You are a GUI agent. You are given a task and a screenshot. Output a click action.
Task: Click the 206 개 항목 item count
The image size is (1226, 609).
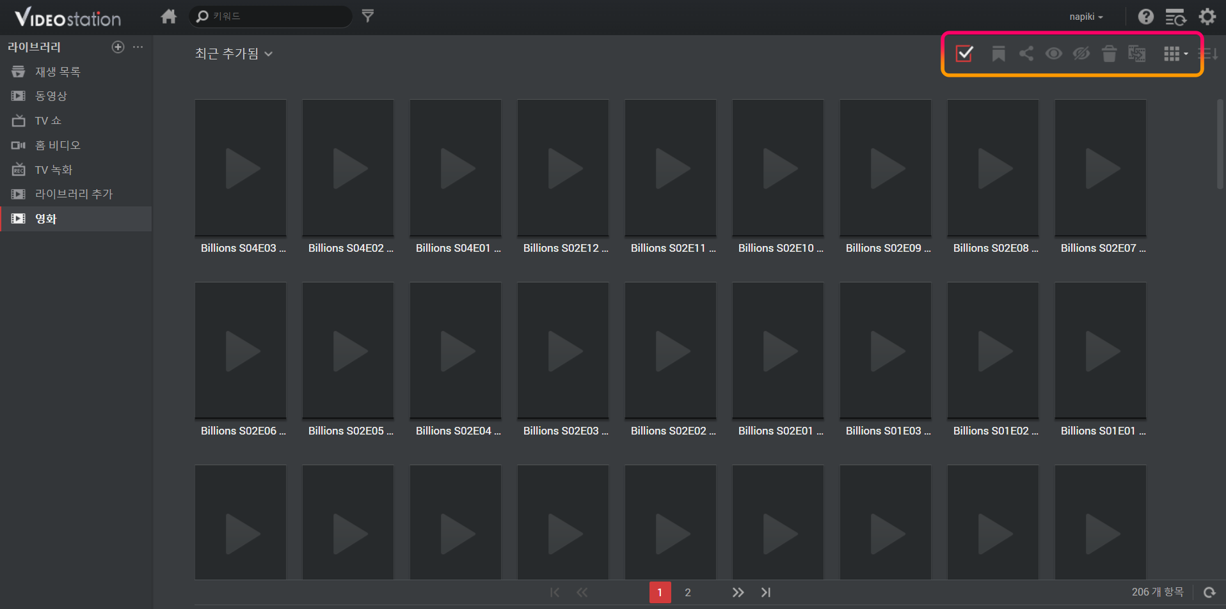(x=1158, y=592)
